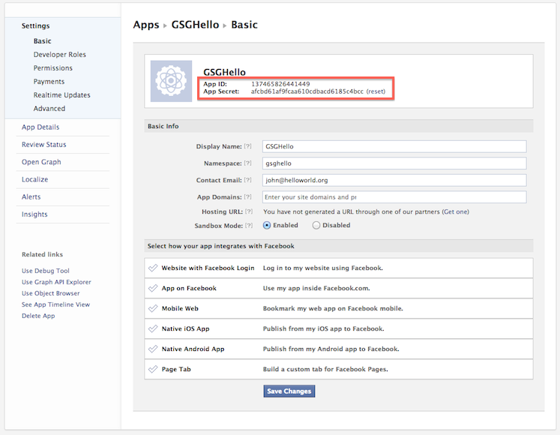Open Use Debug Tool link
560x435 pixels.
pyautogui.click(x=46, y=271)
